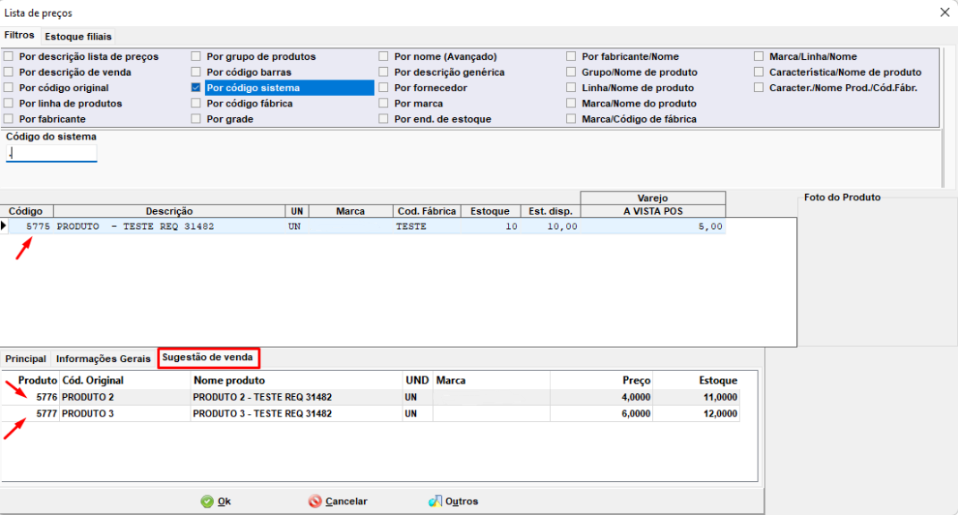Toggle Por código barras checkbox

click(196, 72)
